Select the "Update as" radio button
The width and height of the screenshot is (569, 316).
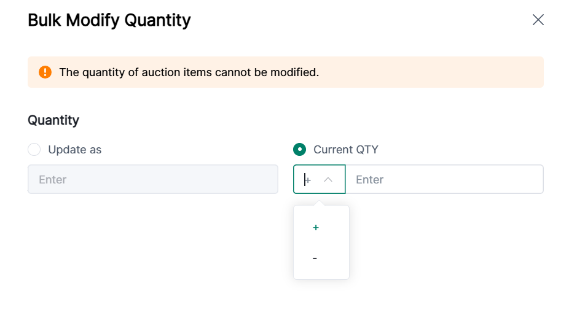point(34,150)
